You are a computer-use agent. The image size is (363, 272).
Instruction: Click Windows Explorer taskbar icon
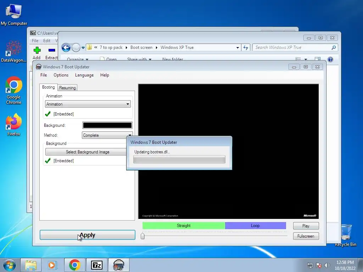(31, 265)
